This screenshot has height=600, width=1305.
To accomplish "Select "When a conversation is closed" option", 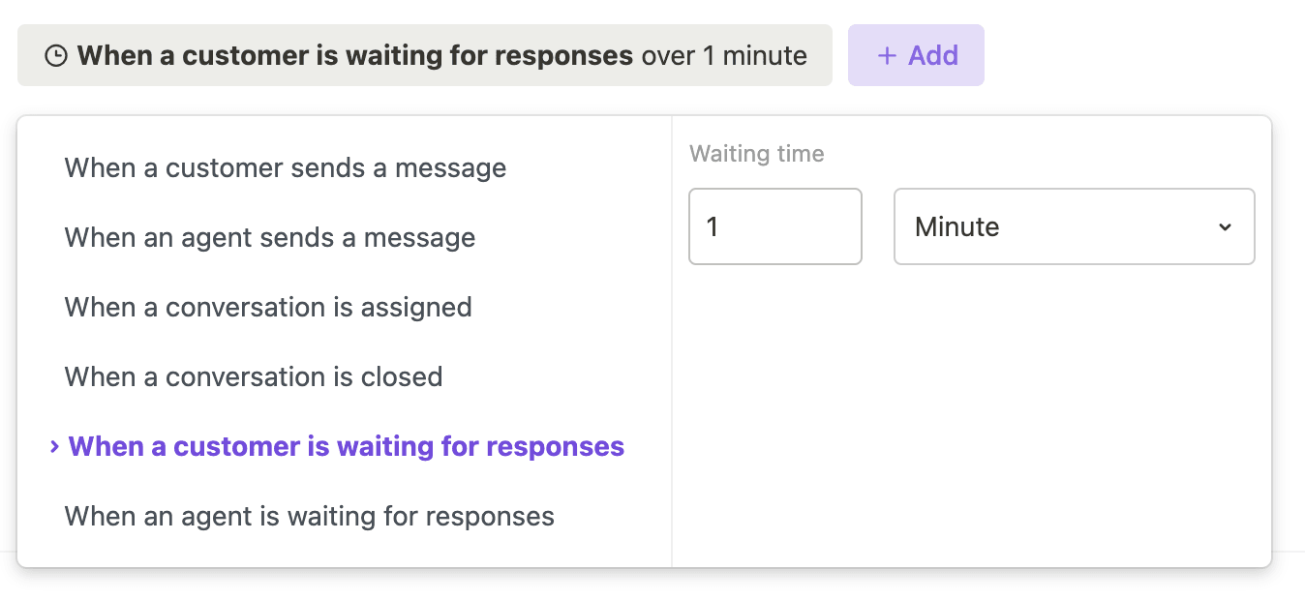I will tap(254, 377).
